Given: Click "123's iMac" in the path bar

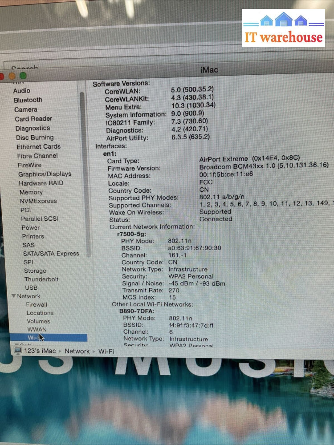Looking at the screenshot, I should 41,351.
